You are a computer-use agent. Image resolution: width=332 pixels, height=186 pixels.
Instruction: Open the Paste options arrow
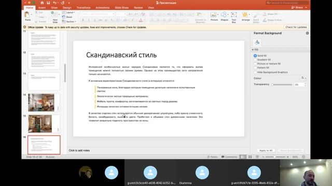click(32, 14)
